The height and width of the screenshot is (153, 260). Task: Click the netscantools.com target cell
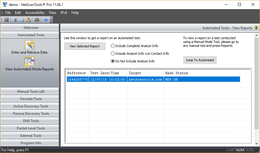coord(145,79)
